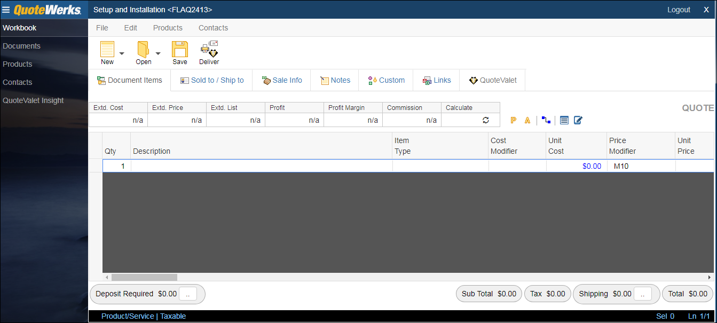Expand the Open dropdown arrow
The width and height of the screenshot is (717, 323).
[x=158, y=53]
